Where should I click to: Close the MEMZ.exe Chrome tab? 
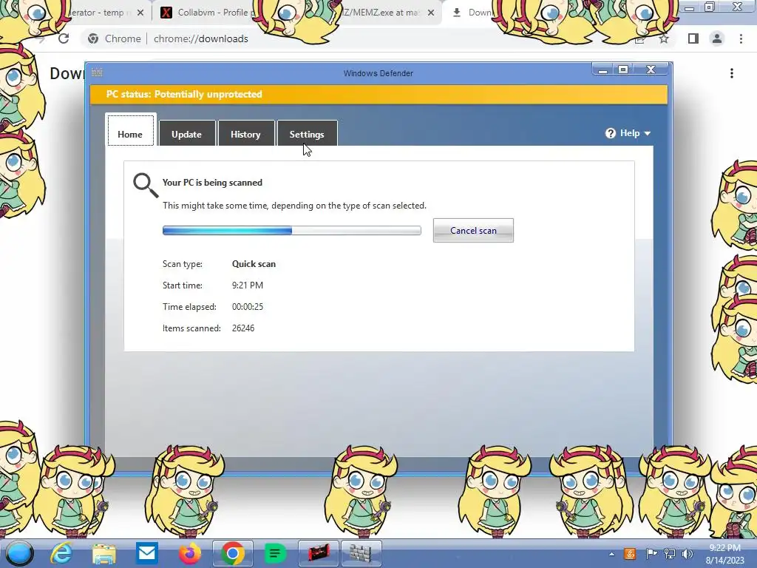[x=431, y=13]
